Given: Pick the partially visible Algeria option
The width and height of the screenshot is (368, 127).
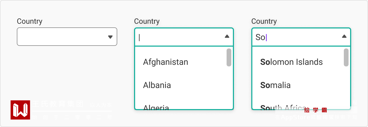Looking at the screenshot, I should click(156, 107).
